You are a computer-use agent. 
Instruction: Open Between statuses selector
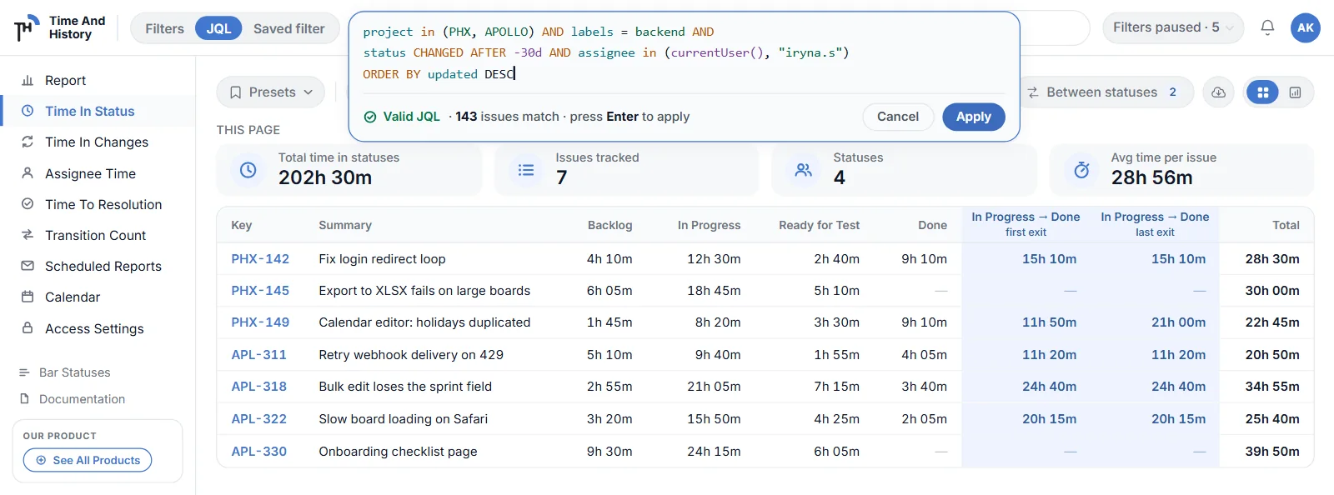click(x=1106, y=92)
